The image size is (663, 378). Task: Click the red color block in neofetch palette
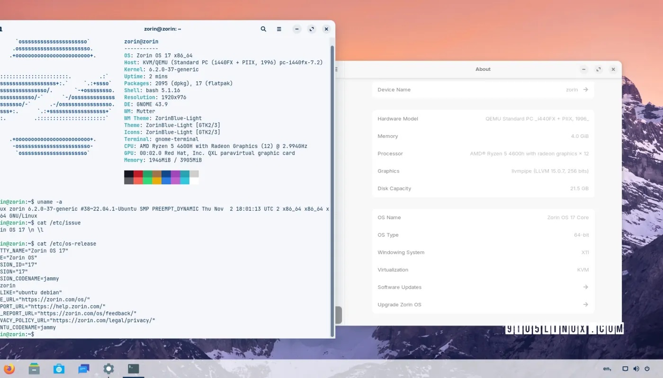[138, 174]
